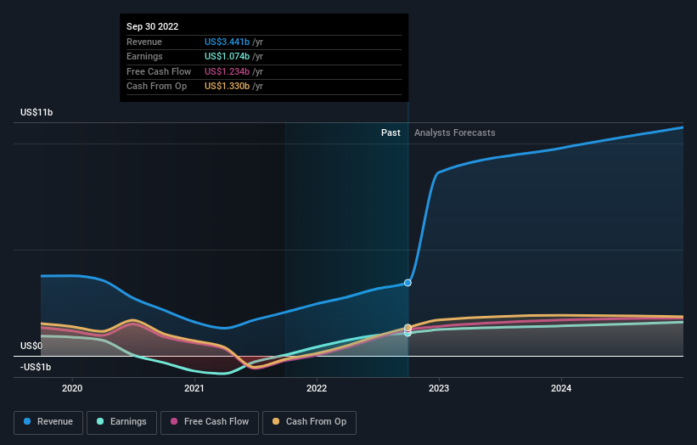Screen dimensions: 697x445
Task: Click the teal Earnings data point marker
Action: tap(408, 334)
